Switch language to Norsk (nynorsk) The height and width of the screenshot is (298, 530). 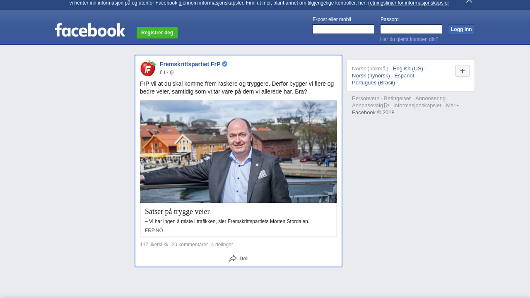point(371,76)
